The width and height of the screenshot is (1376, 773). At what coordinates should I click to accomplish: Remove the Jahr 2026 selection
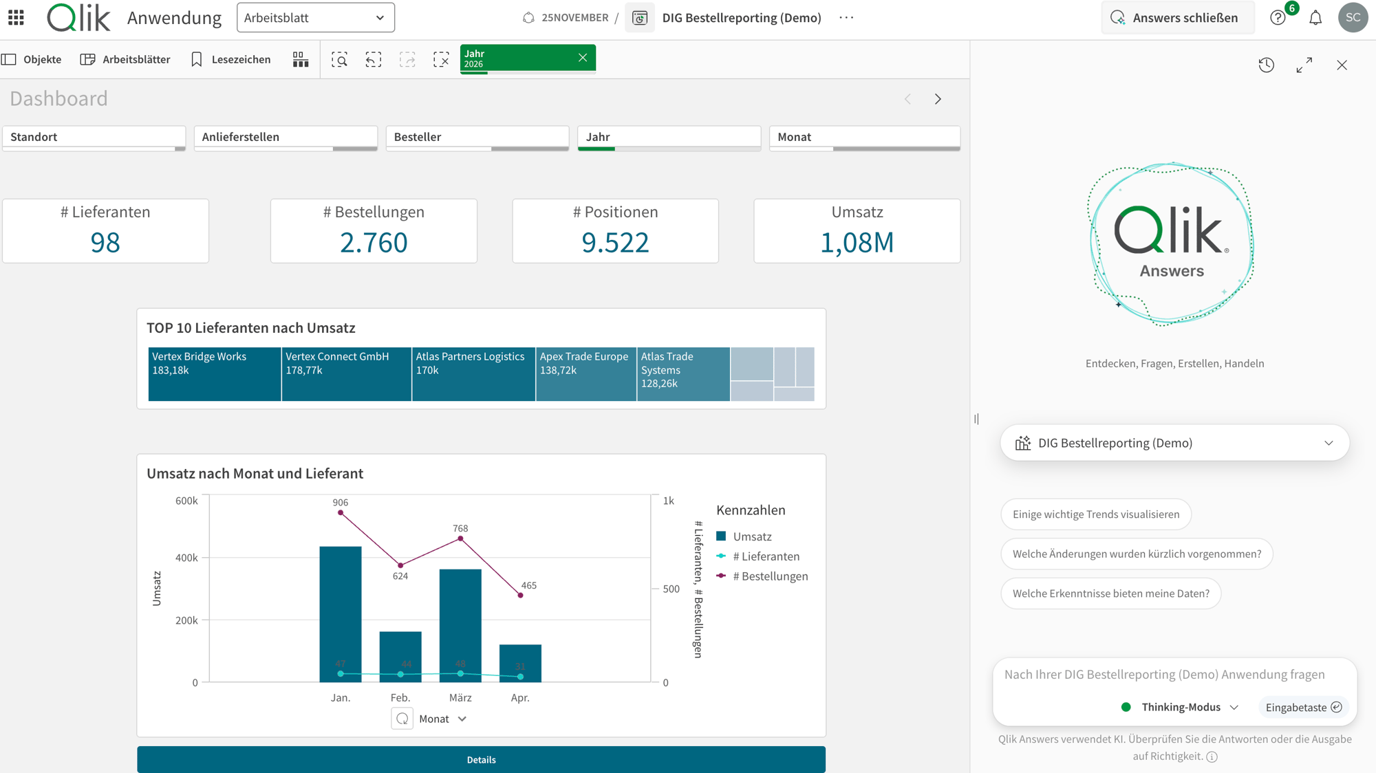tap(583, 58)
